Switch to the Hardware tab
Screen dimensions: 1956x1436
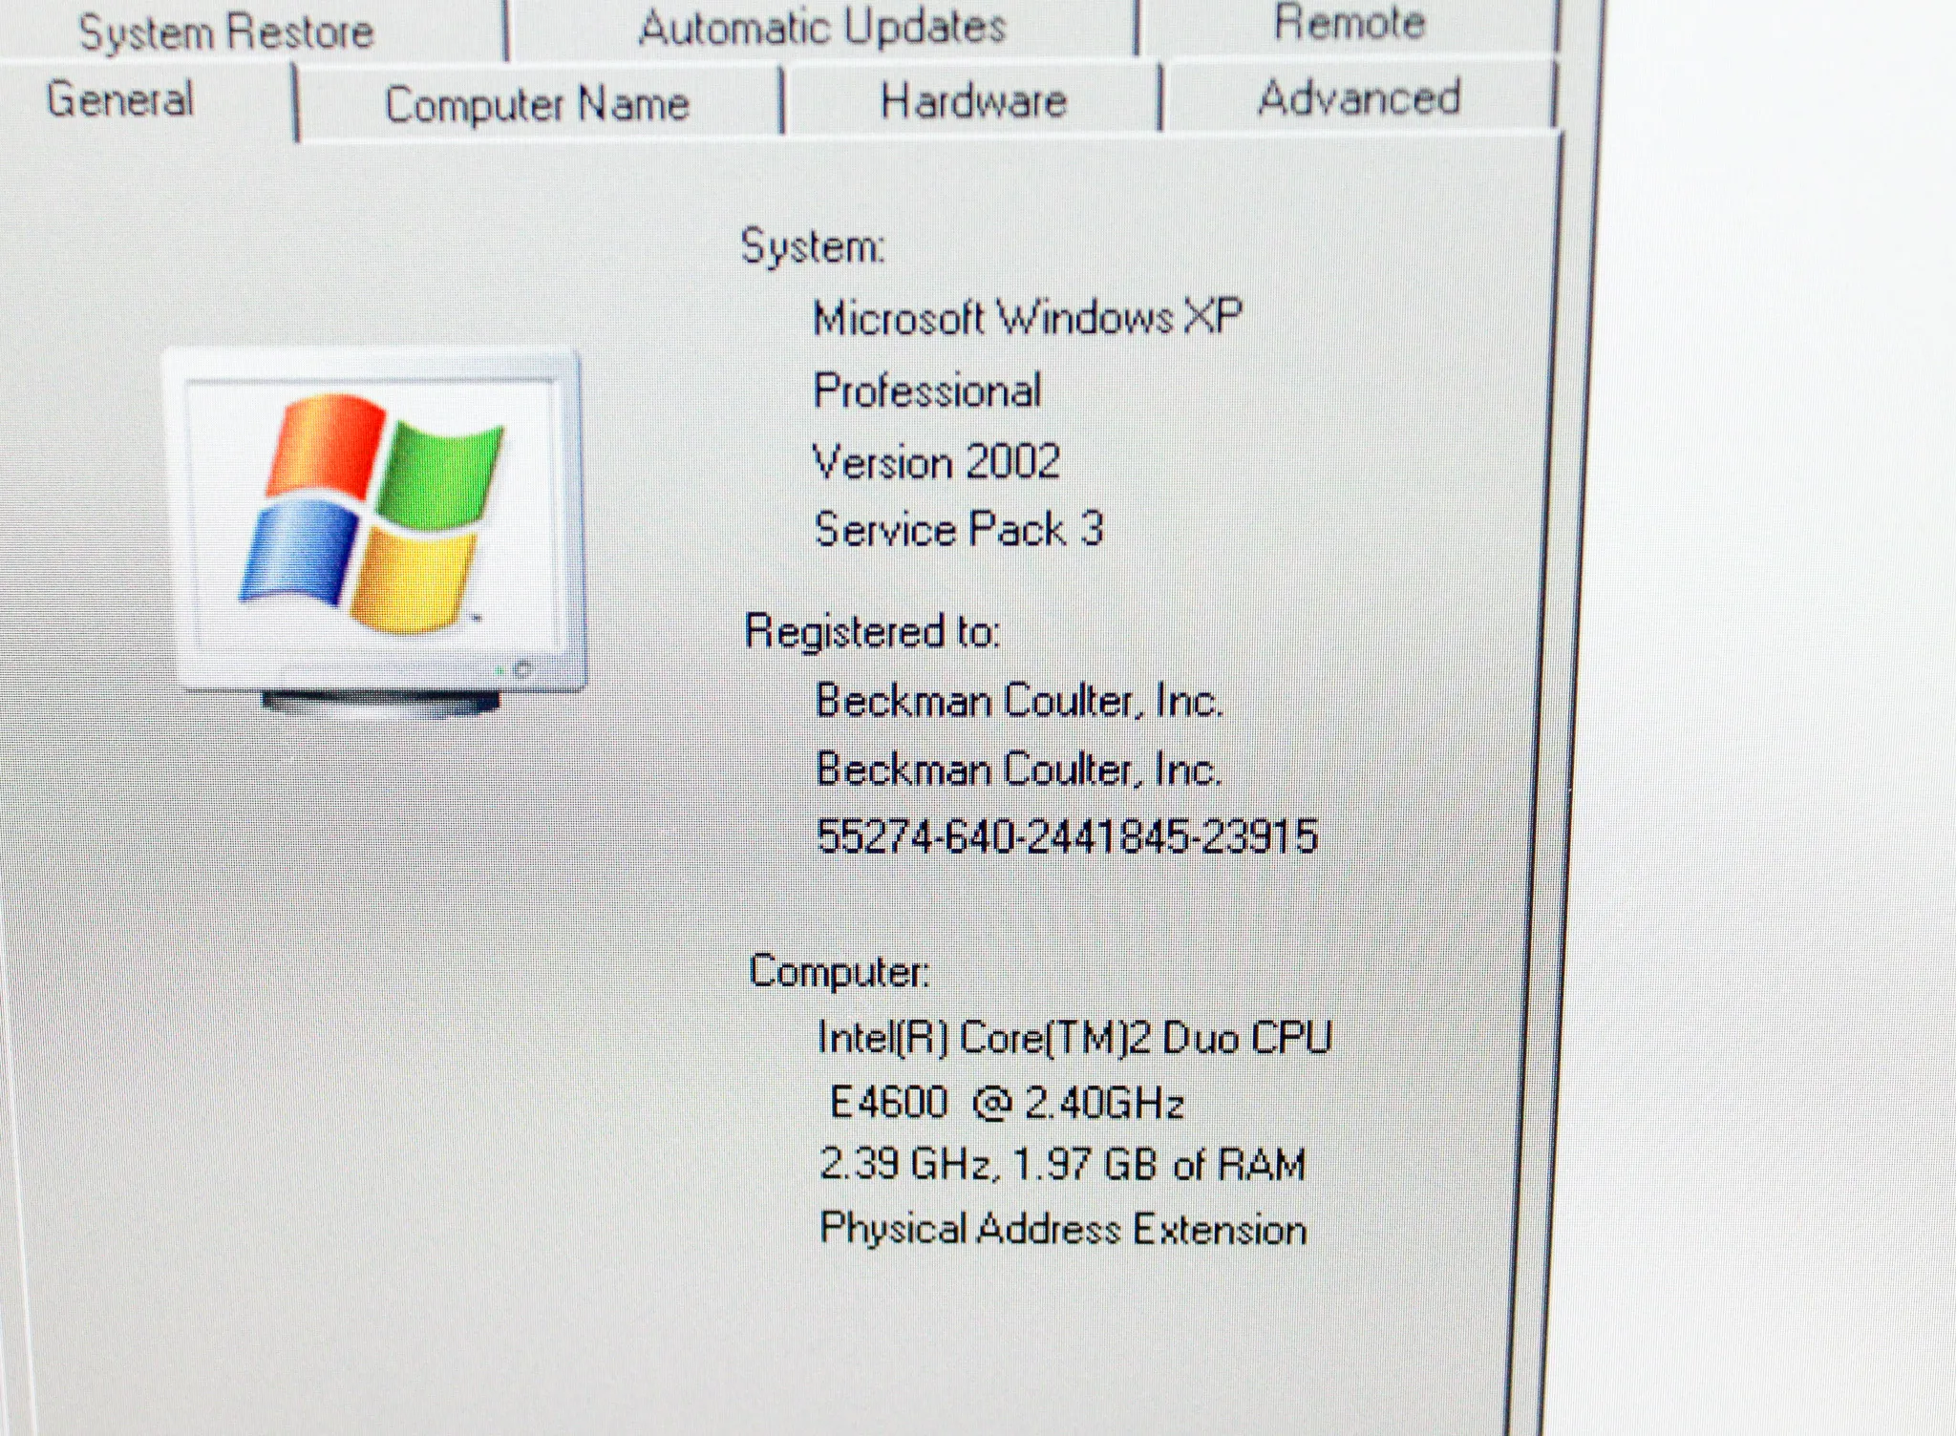(x=972, y=100)
